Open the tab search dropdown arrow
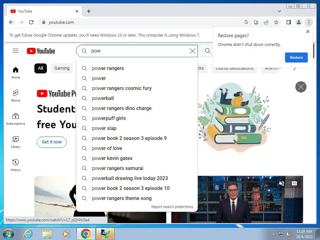This screenshot has height=240, width=320. point(279,11)
